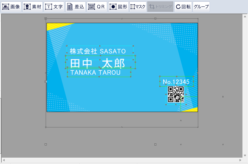The width and height of the screenshot is (248, 164).
Task: Click the トリミング (trimming) button
Action: tap(160, 7)
